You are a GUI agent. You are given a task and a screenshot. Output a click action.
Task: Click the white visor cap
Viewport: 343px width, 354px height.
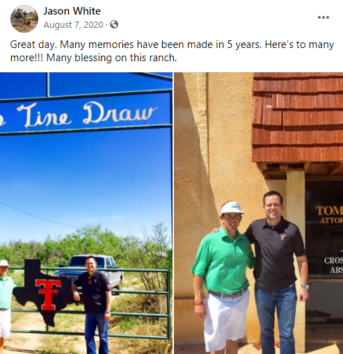[231, 207]
